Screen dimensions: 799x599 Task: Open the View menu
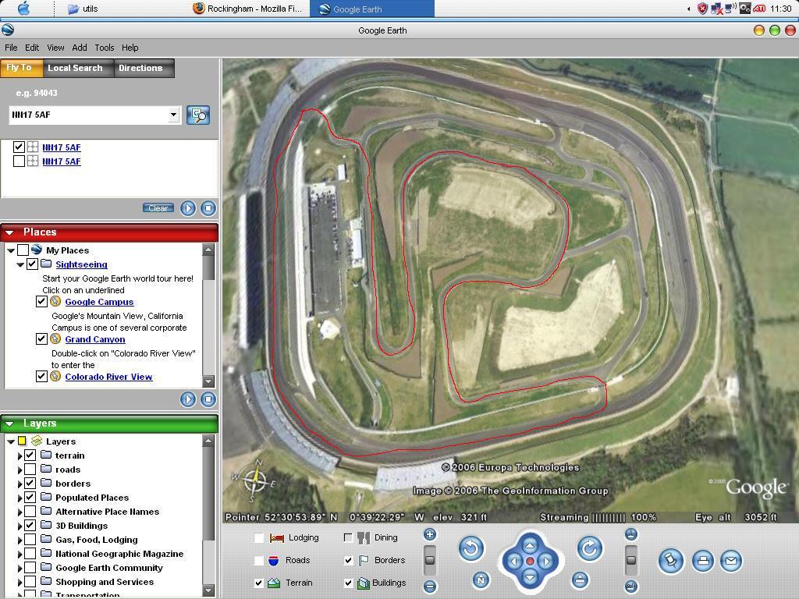[55, 48]
